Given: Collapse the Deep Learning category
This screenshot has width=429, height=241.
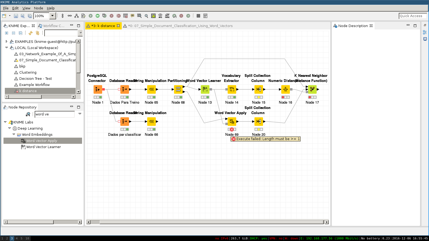Looking at the screenshot, I should coord(10,128).
